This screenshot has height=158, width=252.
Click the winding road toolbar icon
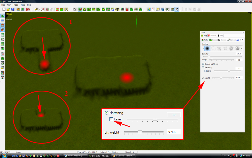tap(108, 9)
